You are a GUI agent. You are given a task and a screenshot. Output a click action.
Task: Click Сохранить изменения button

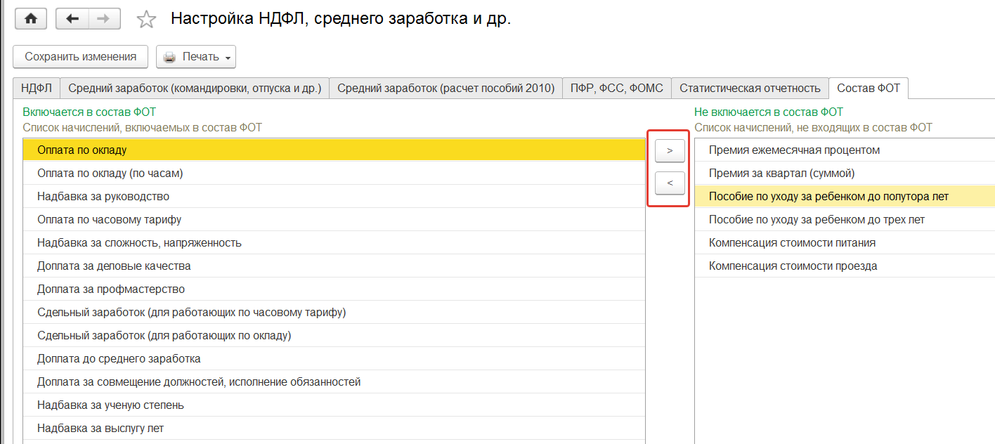[x=81, y=57]
